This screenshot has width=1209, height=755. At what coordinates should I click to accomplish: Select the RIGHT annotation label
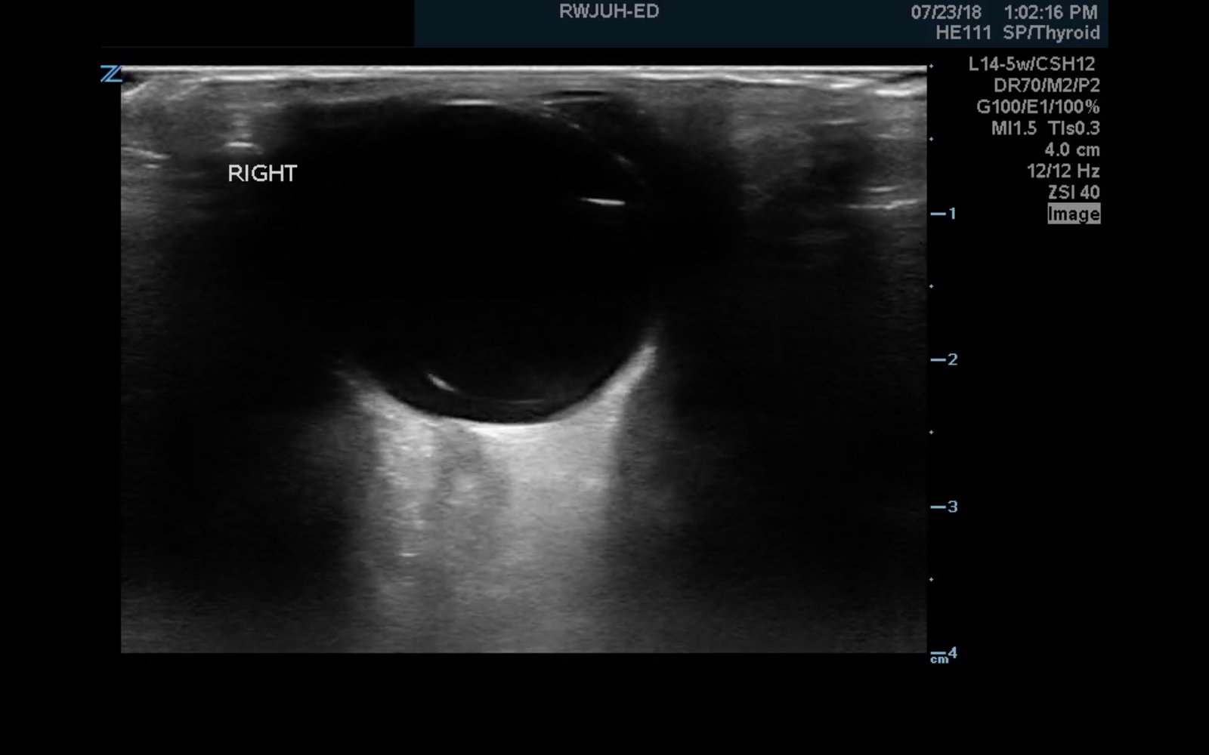coord(262,174)
